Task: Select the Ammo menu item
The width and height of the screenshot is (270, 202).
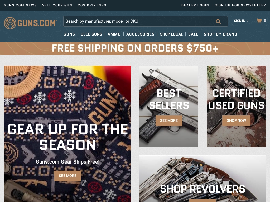Action: (x=114, y=34)
